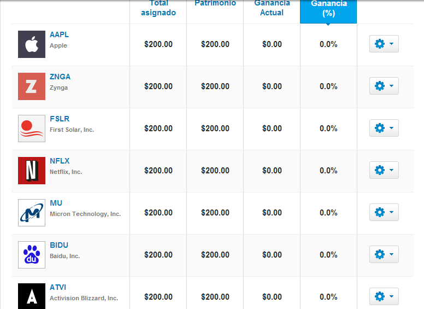Screen dimensions: 424x309
Task: Sort by Ganancia (%) column header
Action: click(328, 9)
